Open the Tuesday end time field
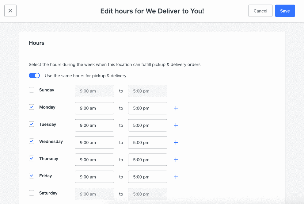The image size is (304, 204). pyautogui.click(x=147, y=125)
